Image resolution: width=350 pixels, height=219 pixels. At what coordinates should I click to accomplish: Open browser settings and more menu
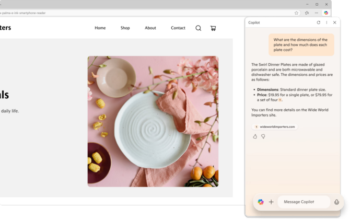pos(317,13)
